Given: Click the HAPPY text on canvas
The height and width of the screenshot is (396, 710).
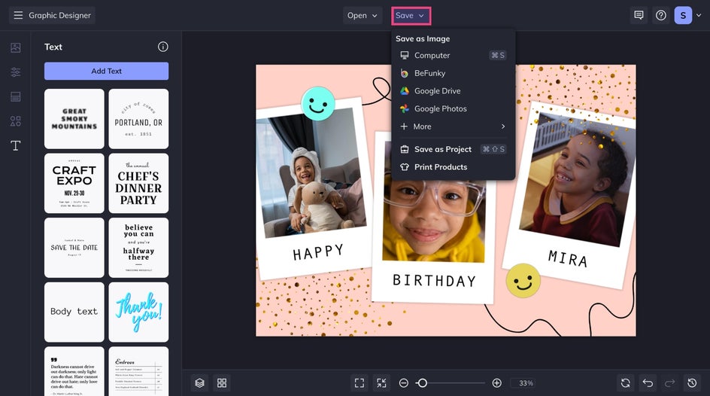Looking at the screenshot, I should tap(318, 252).
